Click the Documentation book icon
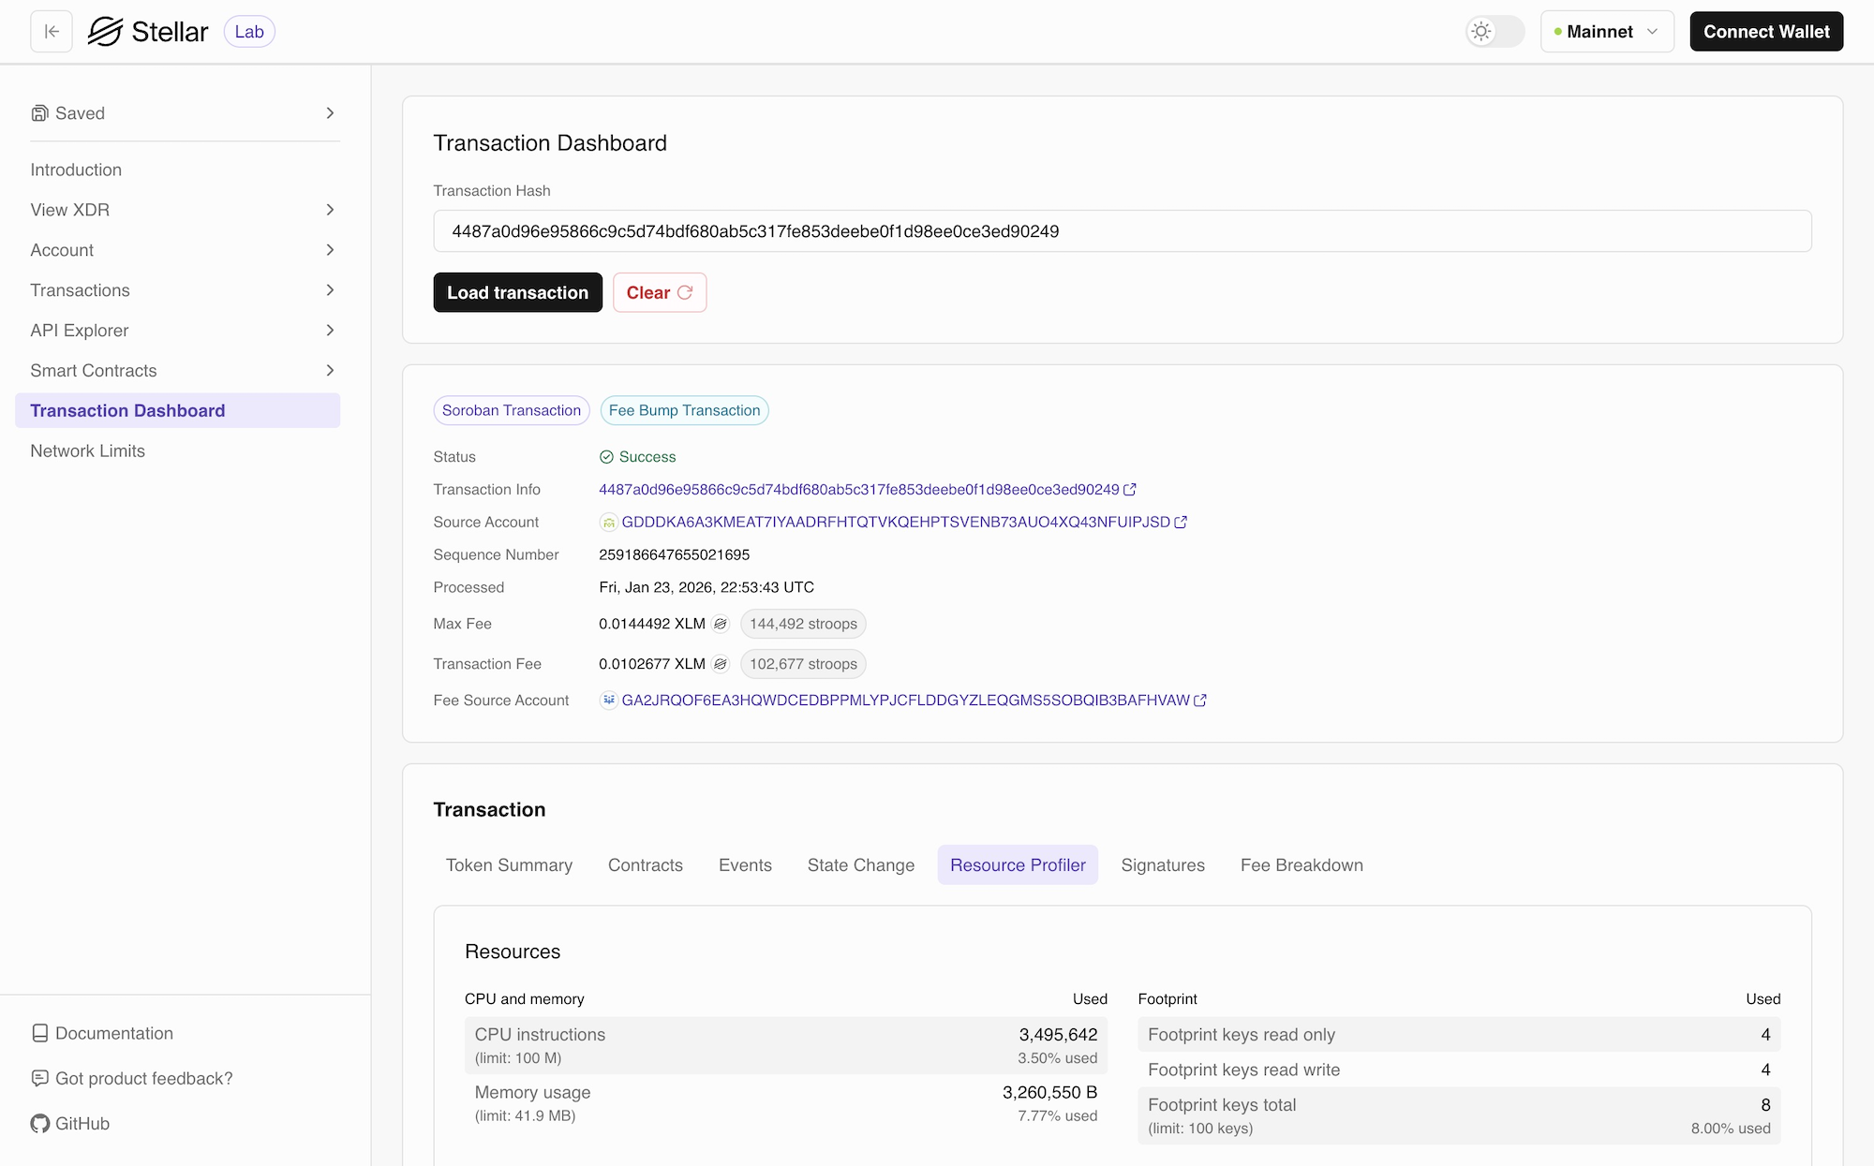This screenshot has height=1166, width=1874. 39,1033
